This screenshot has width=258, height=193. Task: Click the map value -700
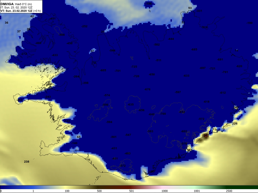[163, 114]
